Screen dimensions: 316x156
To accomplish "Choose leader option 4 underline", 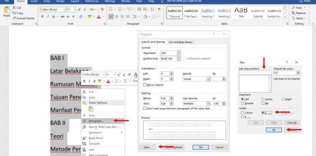I will 242,117.
